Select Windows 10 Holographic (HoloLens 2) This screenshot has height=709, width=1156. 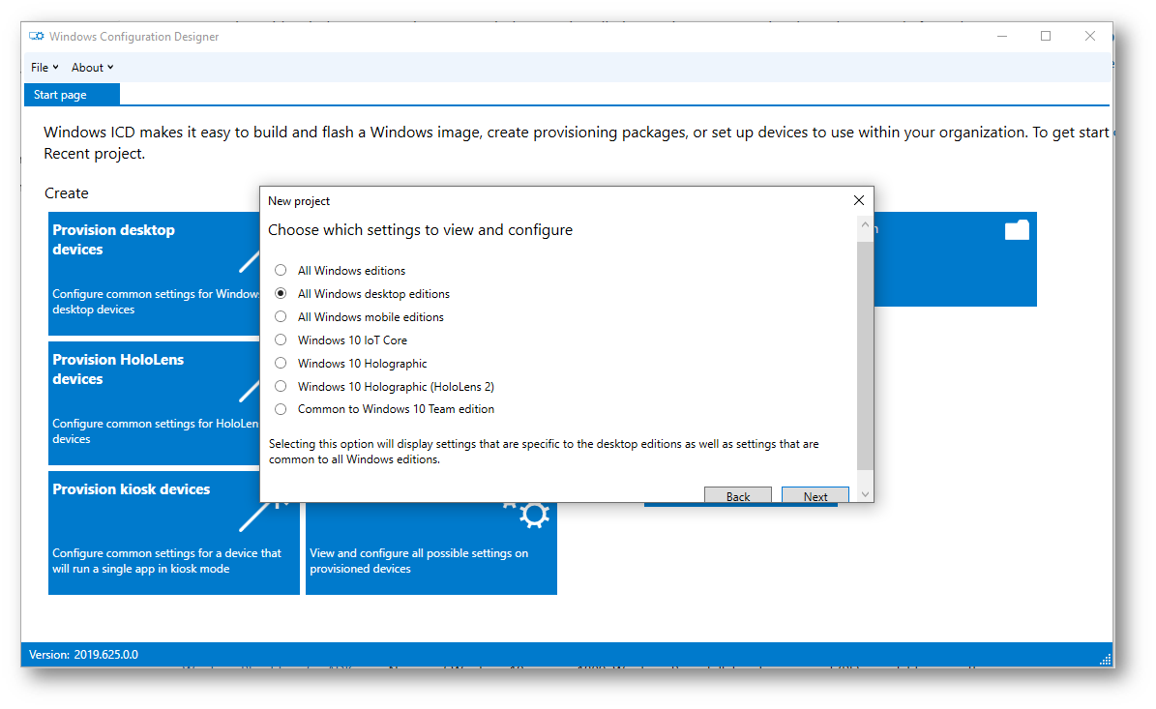pyautogui.click(x=281, y=386)
